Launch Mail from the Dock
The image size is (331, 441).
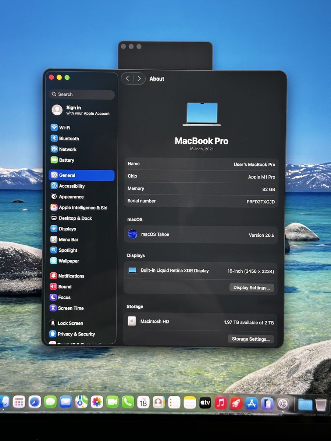pos(66,402)
